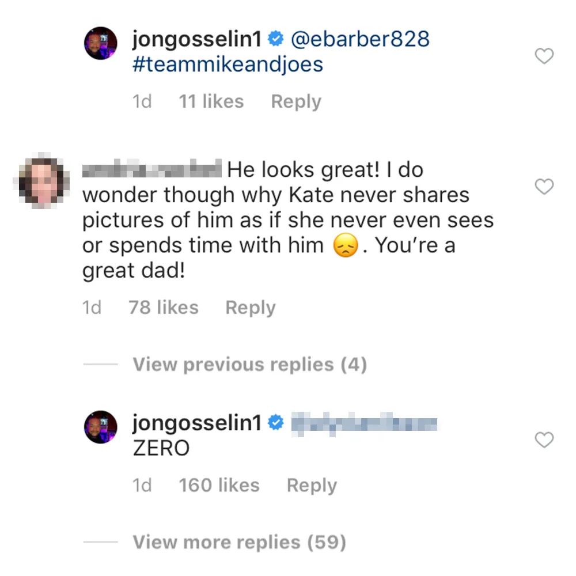Click the 1d timestamp on the first comment
Screen dimensions: 576x576
pyautogui.click(x=142, y=101)
